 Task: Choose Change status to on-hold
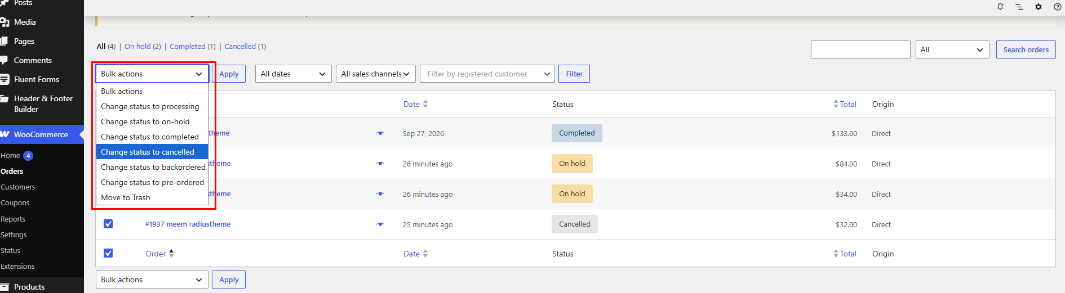152,121
